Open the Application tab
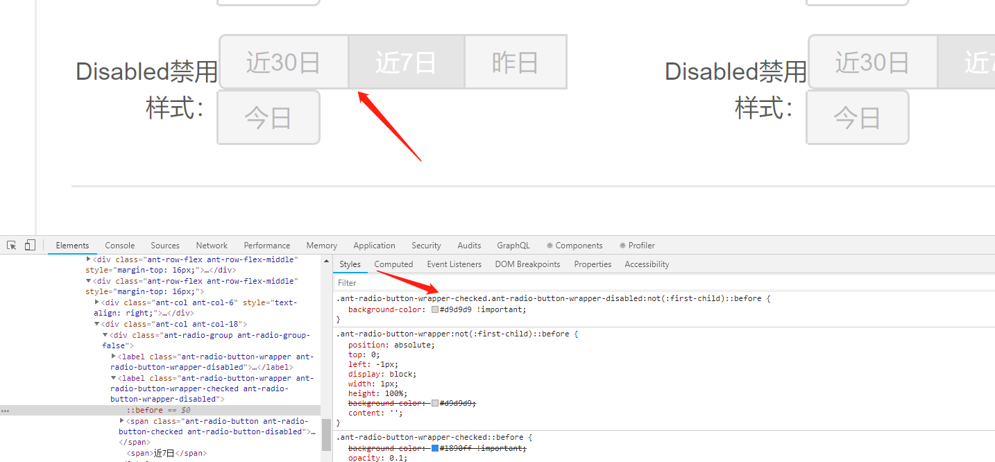Viewport: 995px width, 462px height. point(374,246)
